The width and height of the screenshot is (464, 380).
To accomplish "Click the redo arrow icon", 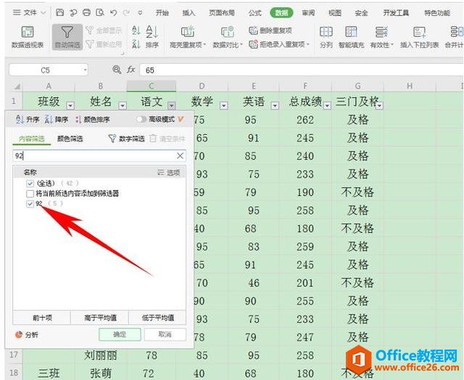I will click(126, 13).
